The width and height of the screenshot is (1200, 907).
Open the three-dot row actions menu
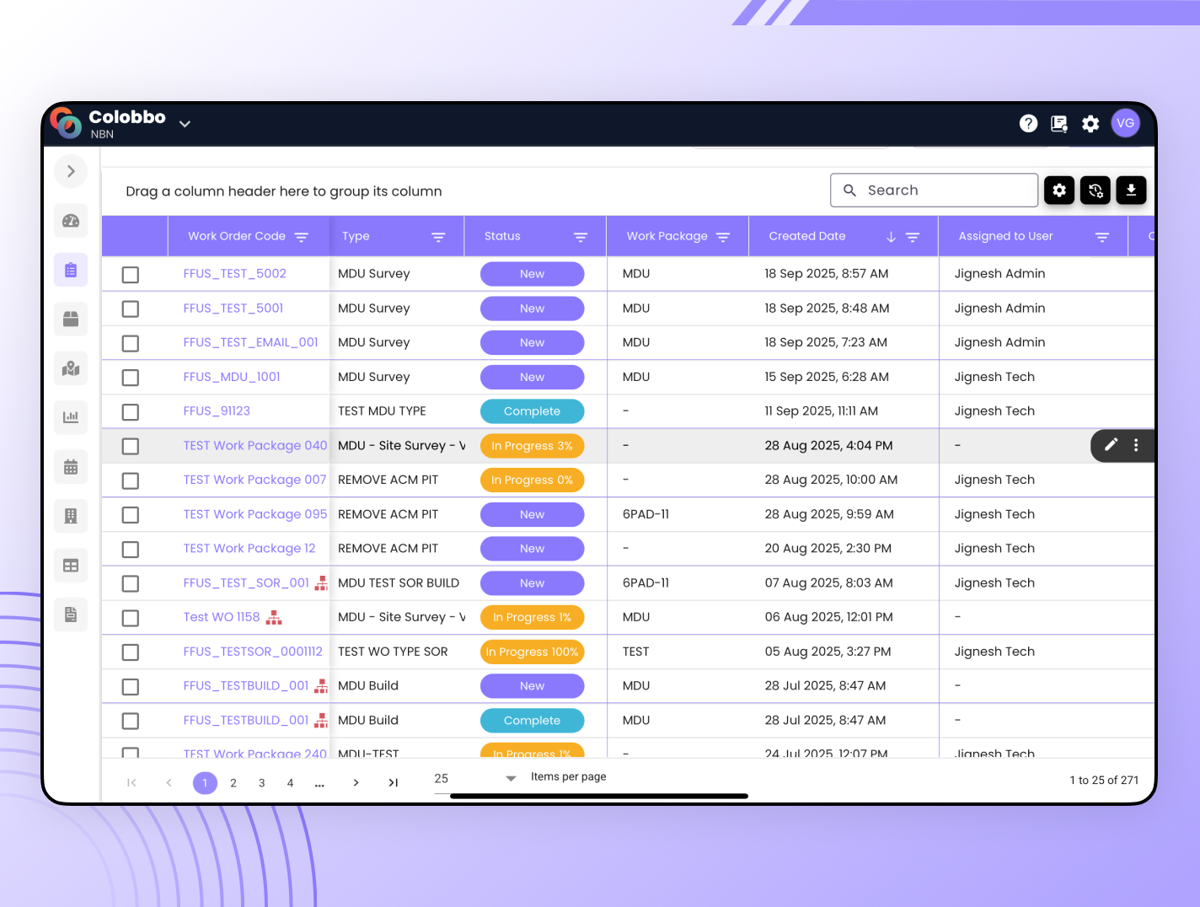(1136, 445)
